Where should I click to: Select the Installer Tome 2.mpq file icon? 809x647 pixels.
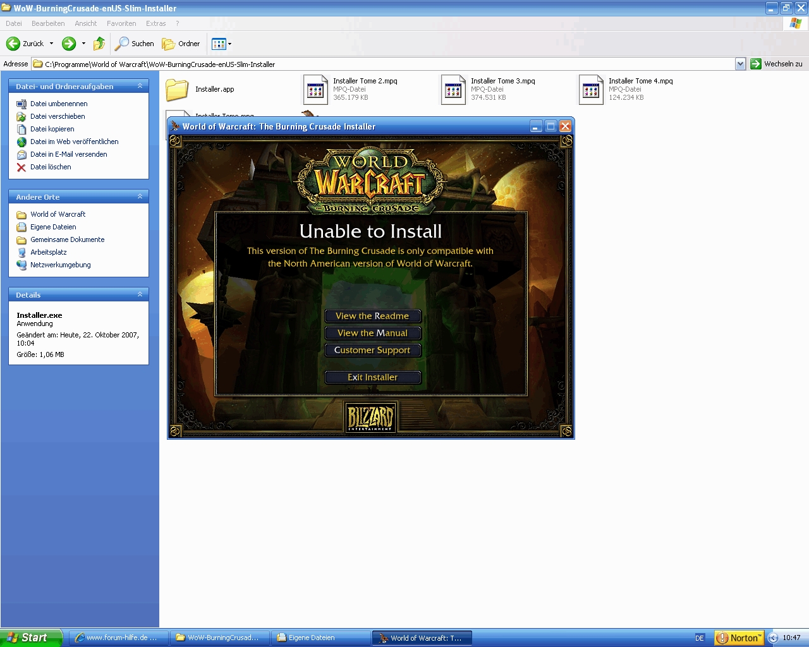(315, 90)
